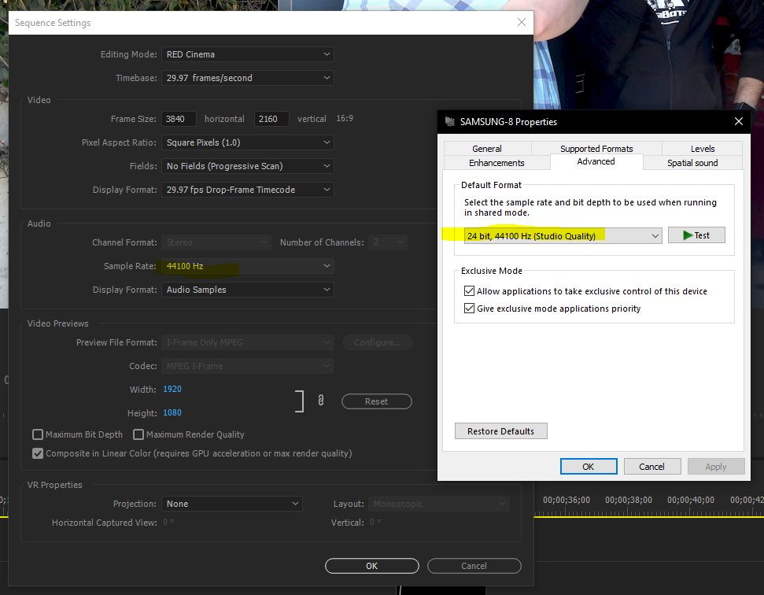Viewport: 764px width, 595px height.
Task: Open the Editing Mode dropdown showing RED Cinema
Action: click(248, 54)
